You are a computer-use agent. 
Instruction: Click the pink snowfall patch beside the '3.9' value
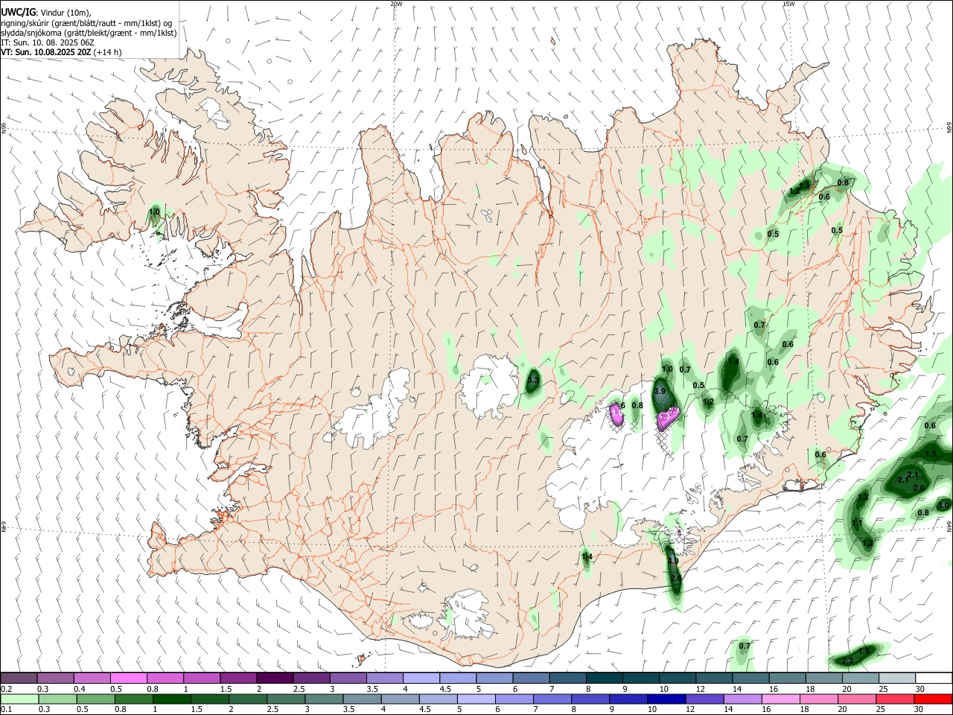click(x=669, y=418)
